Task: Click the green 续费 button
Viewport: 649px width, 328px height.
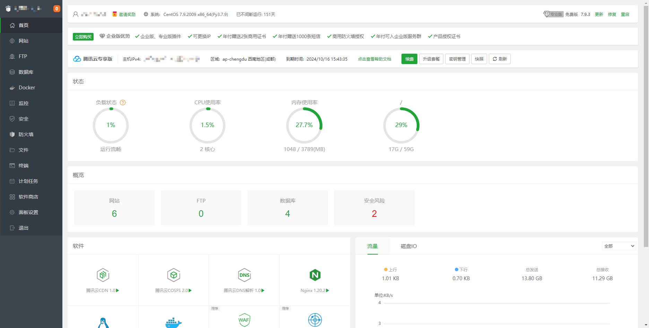Action: coord(409,59)
